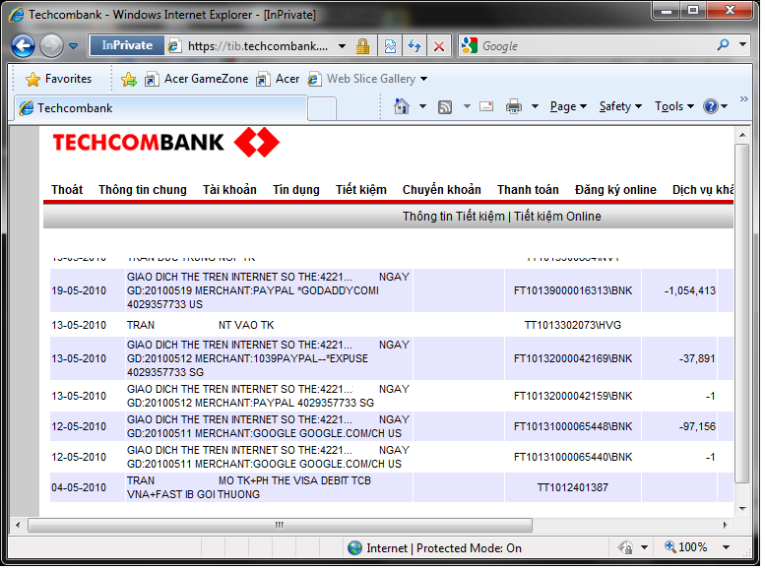Click the 100% zoom level button
Image resolution: width=765 pixels, height=571 pixels.
[x=685, y=547]
